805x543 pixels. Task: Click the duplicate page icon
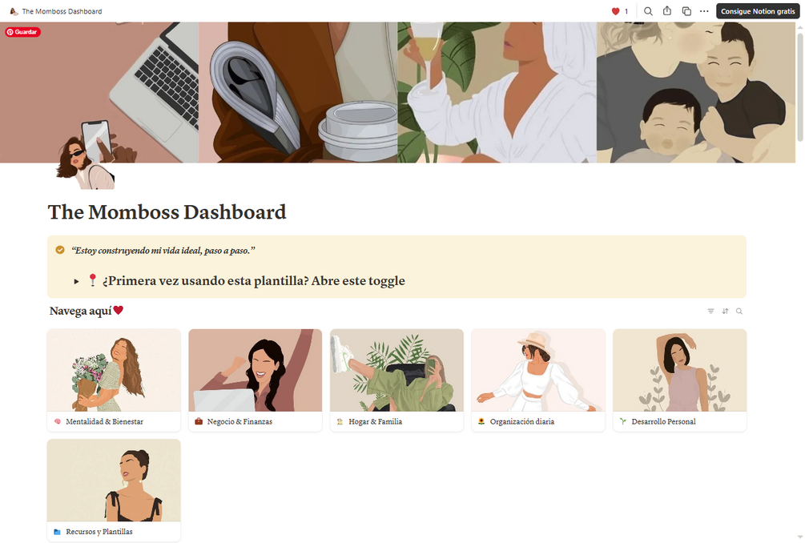686,11
